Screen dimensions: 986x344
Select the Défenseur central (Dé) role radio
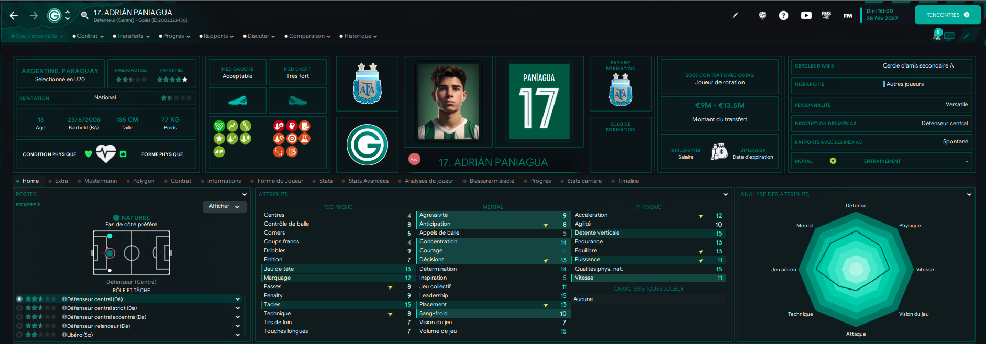tap(19, 299)
